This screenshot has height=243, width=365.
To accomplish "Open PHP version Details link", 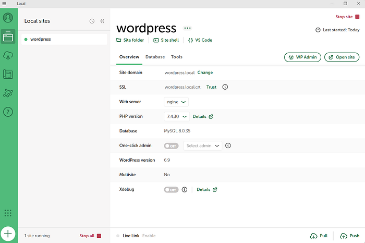I will pos(203,117).
